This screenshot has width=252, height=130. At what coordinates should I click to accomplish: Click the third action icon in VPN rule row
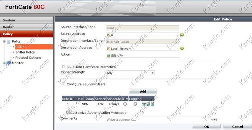(x=153, y=104)
